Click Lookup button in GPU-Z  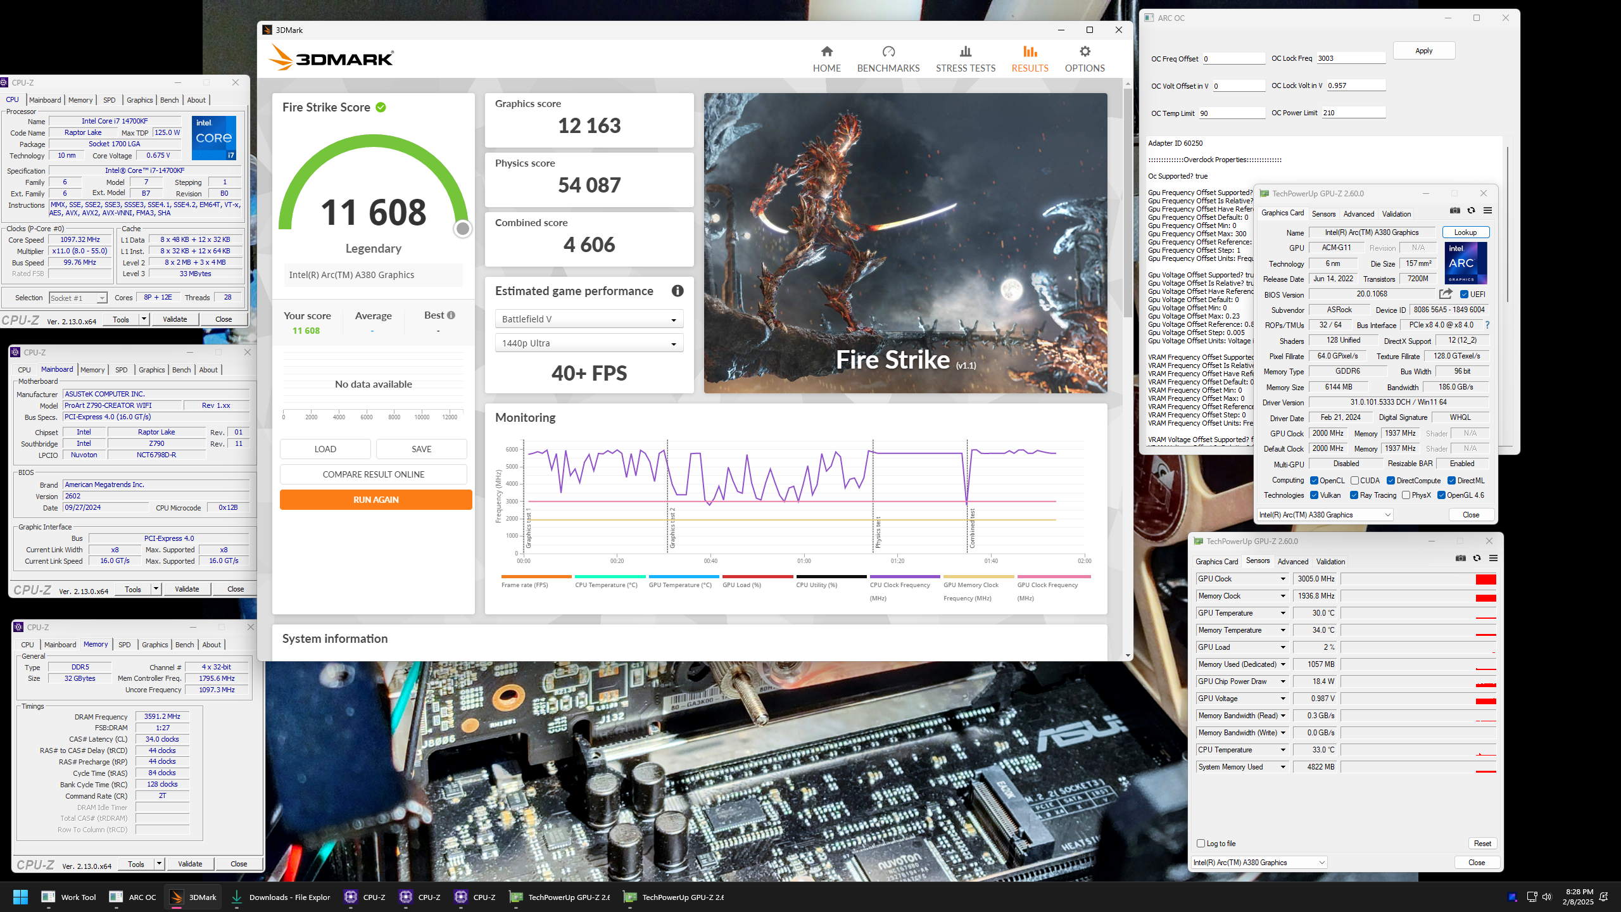(1465, 232)
